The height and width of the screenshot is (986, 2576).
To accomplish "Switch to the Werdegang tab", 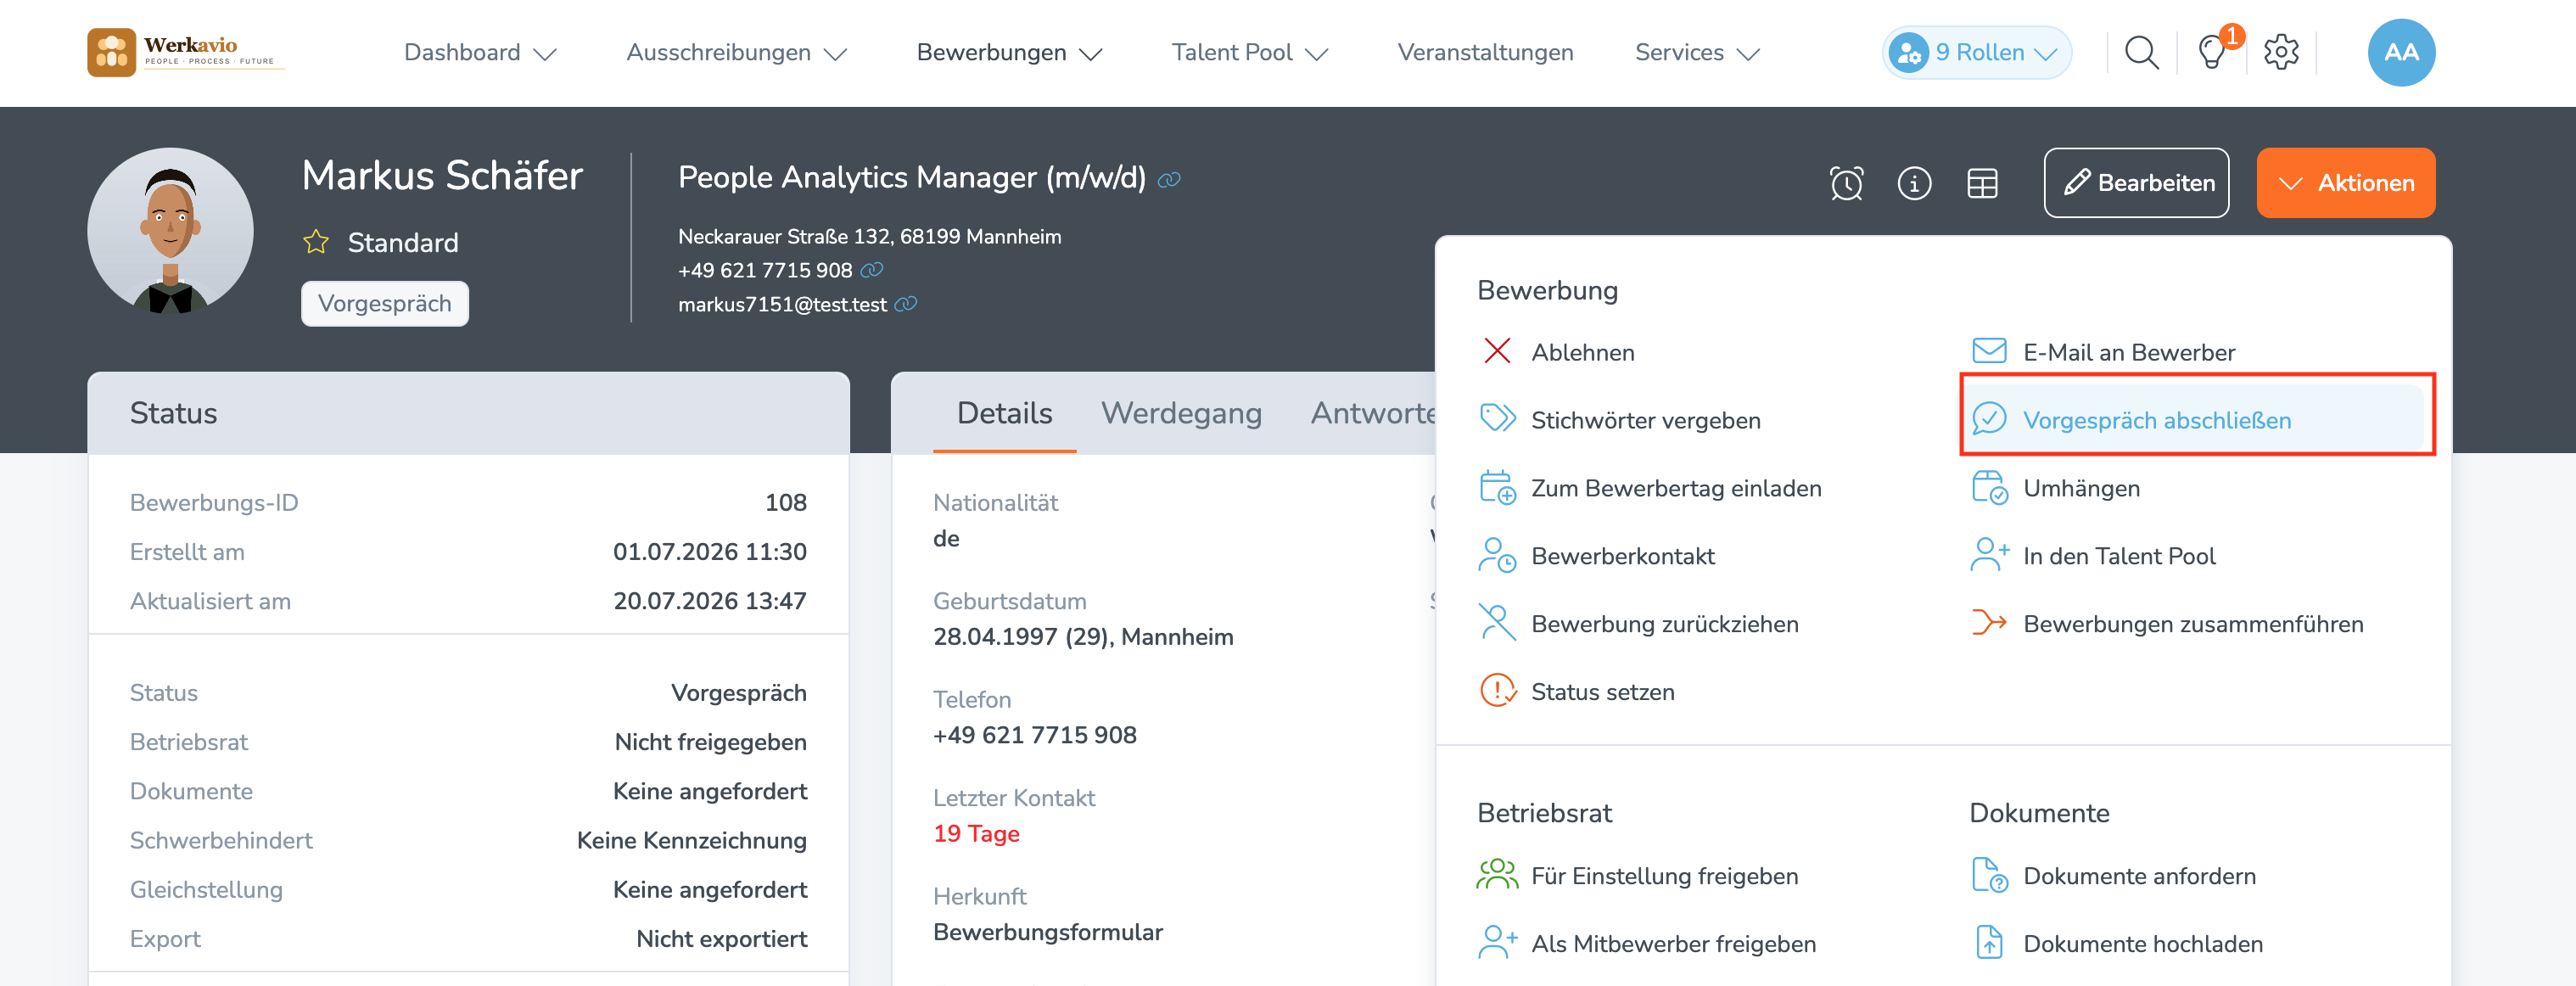I will coord(1181,413).
